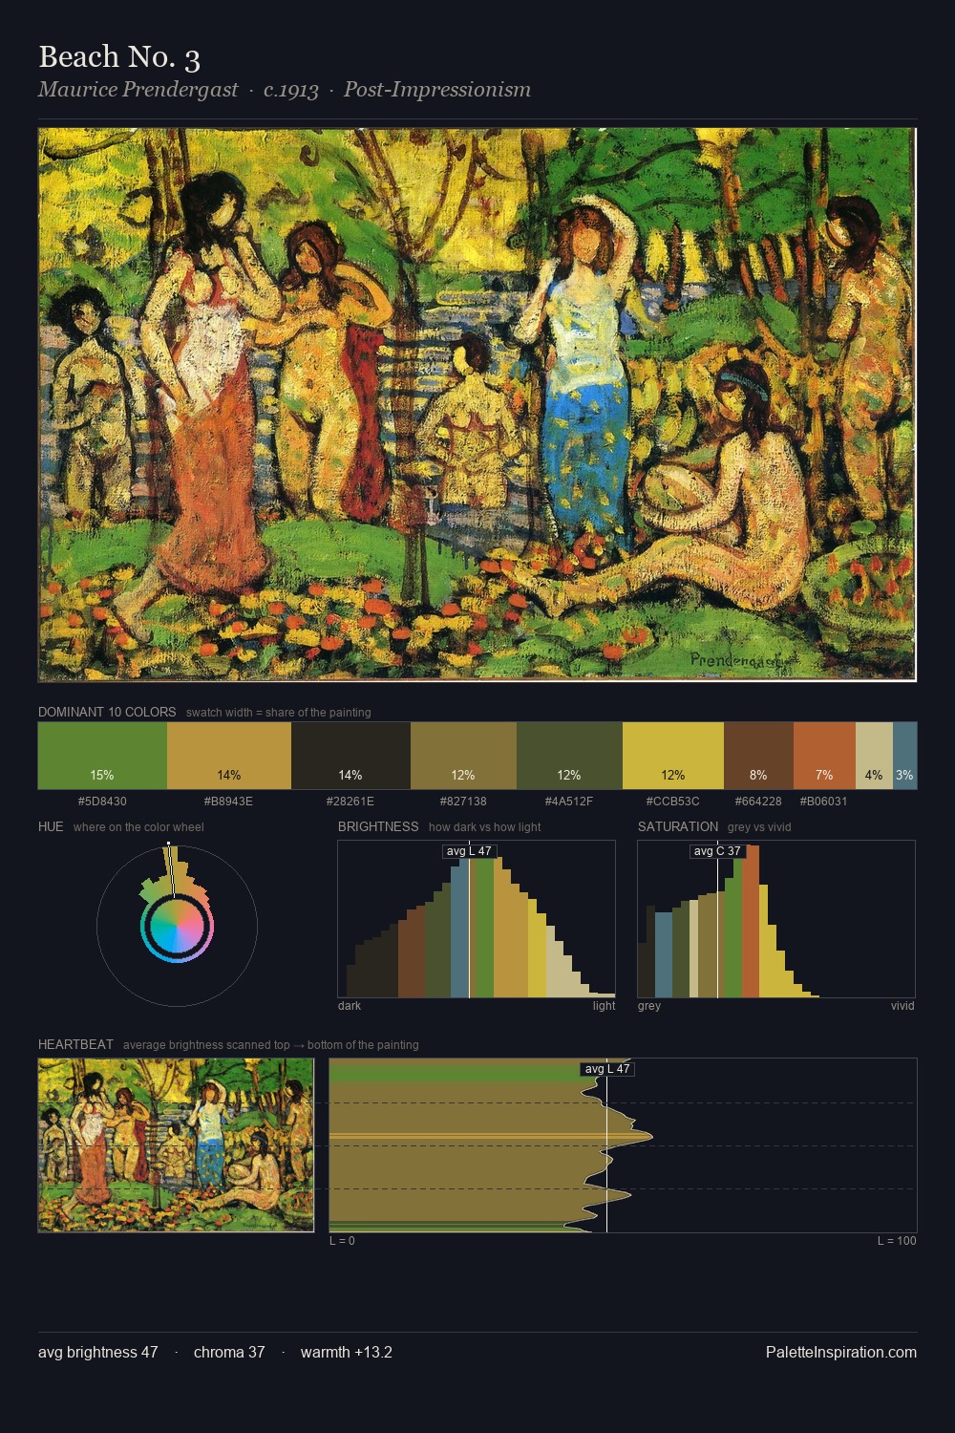Screen dimensions: 955x1433
Task: Click the hex code text "#827138"
Action: point(463,802)
